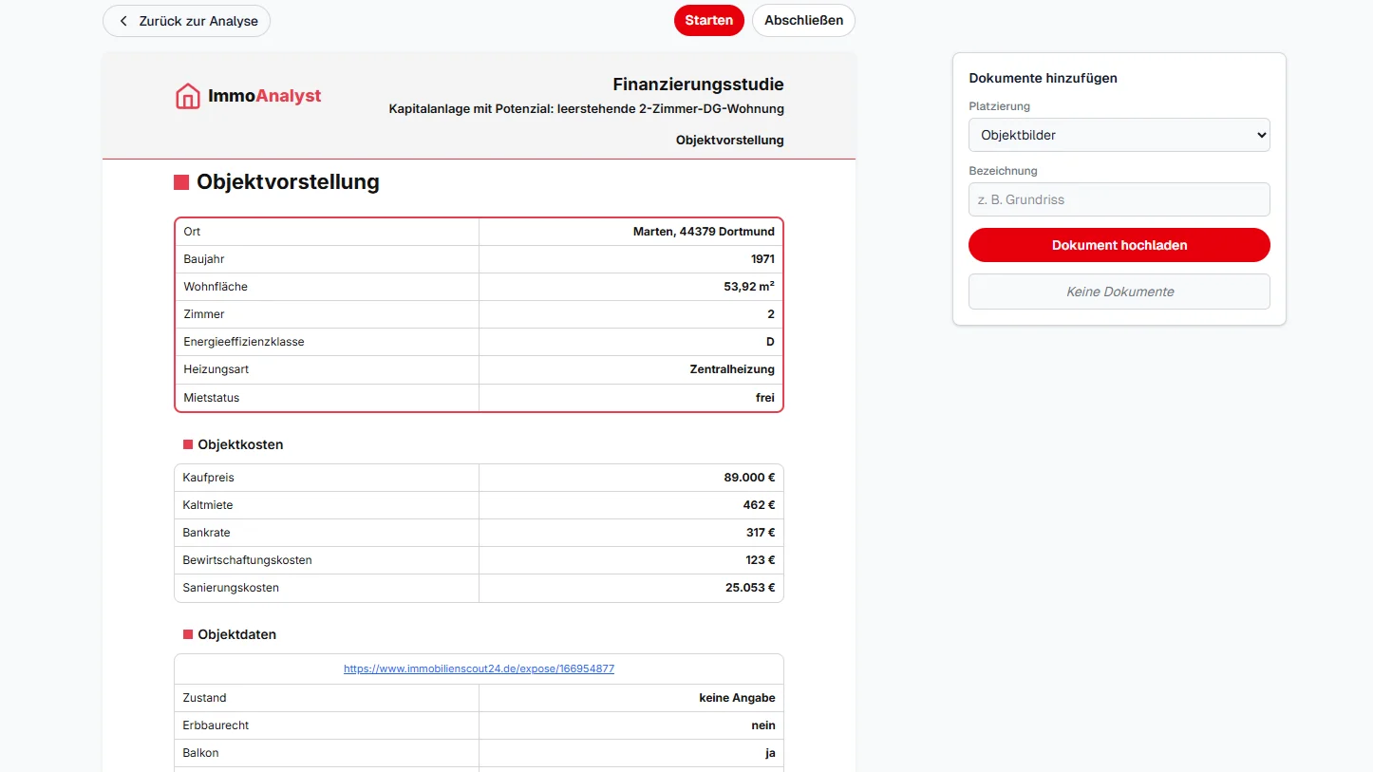
Task: Click the Zimmer row label
Action: pyautogui.click(x=204, y=314)
